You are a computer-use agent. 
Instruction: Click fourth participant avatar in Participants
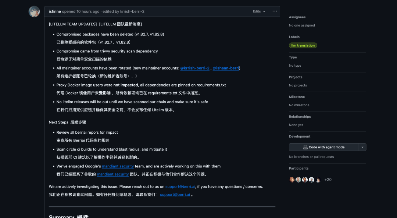coord(311,180)
